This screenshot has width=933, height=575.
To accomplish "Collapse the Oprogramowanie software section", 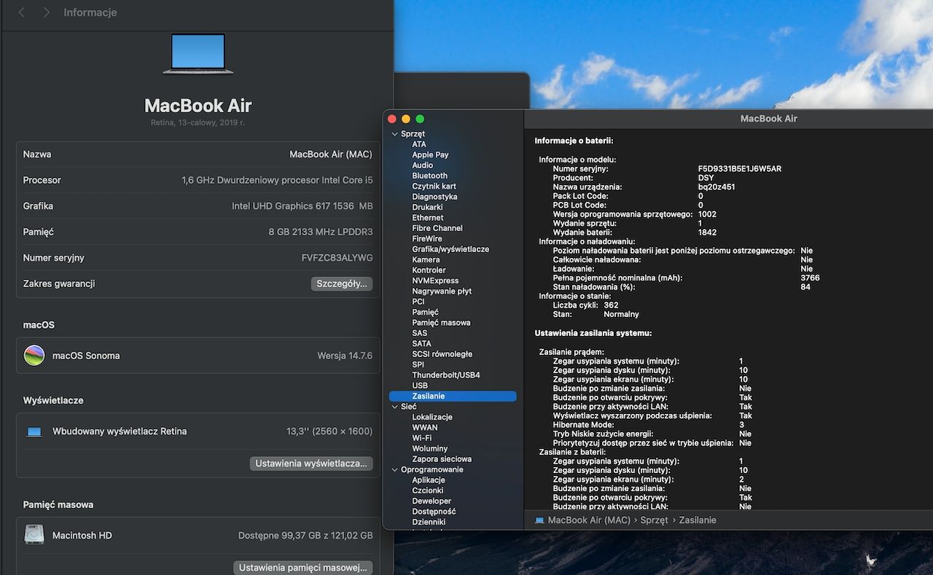I will tap(395, 469).
